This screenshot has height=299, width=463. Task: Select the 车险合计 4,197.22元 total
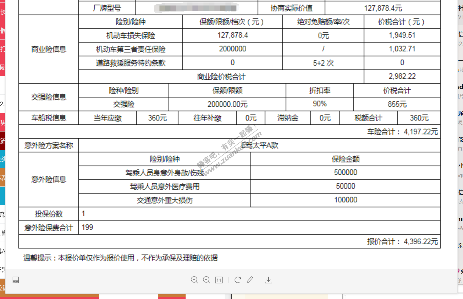[x=403, y=132]
